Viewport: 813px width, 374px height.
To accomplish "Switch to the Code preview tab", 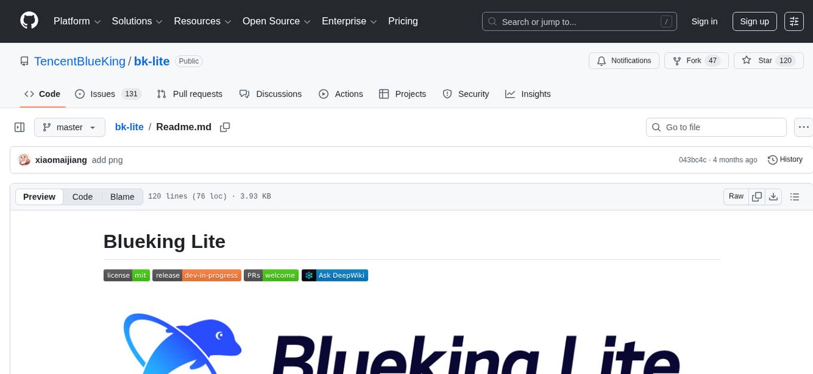I will click(x=82, y=197).
